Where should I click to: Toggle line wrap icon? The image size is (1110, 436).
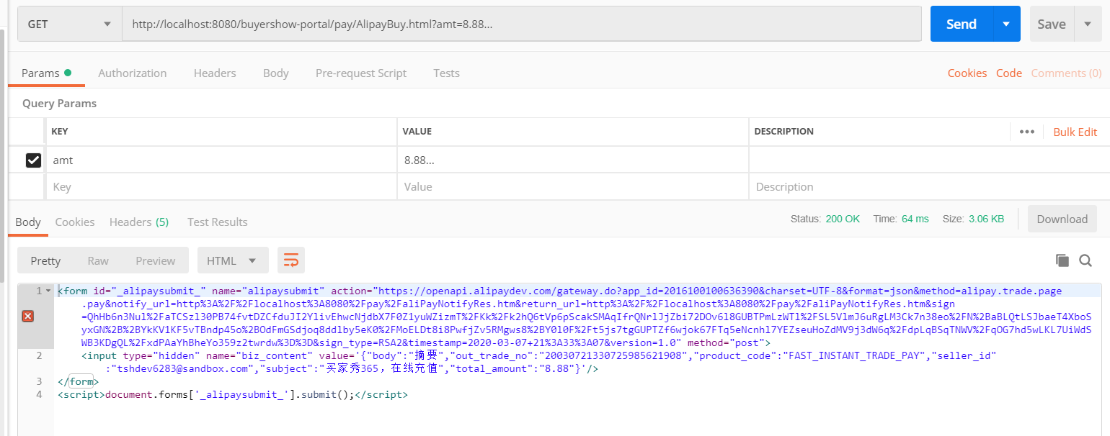click(291, 260)
